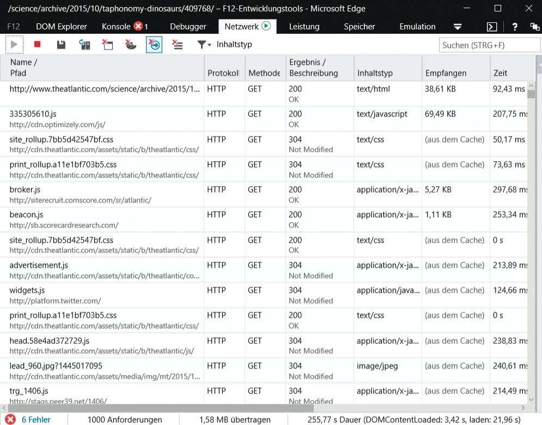Click the help question mark icon
Viewport: 542px width, 425px height.
coord(515,27)
